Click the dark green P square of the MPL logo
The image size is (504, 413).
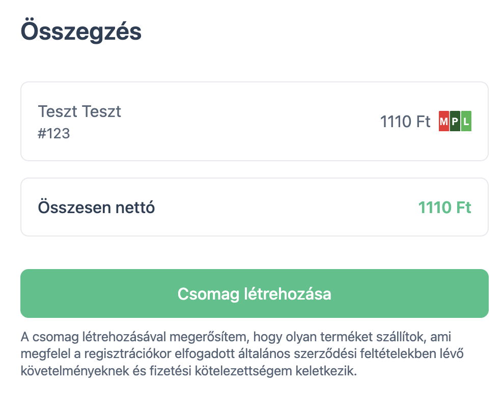point(455,122)
